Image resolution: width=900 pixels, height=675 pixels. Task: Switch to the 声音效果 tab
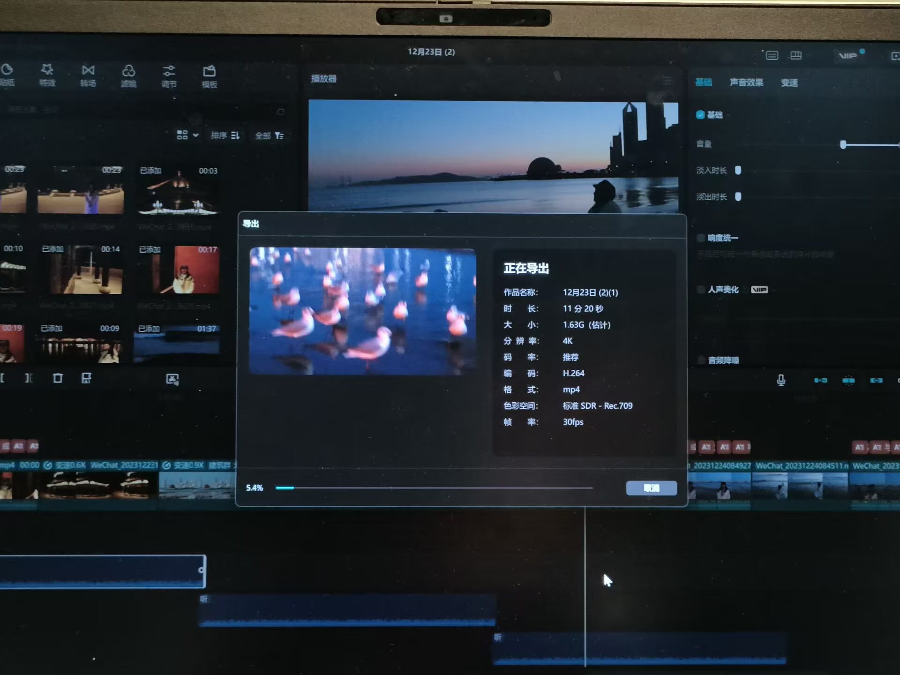click(746, 82)
